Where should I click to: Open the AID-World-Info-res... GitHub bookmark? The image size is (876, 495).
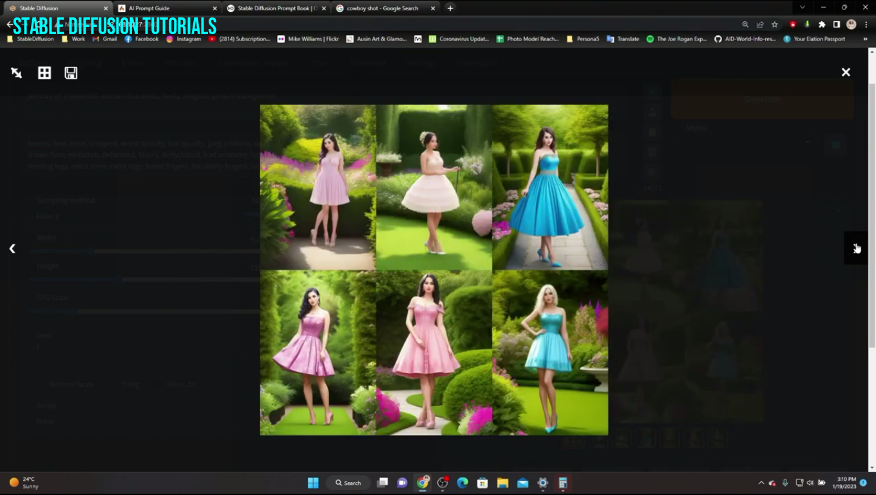tap(745, 39)
